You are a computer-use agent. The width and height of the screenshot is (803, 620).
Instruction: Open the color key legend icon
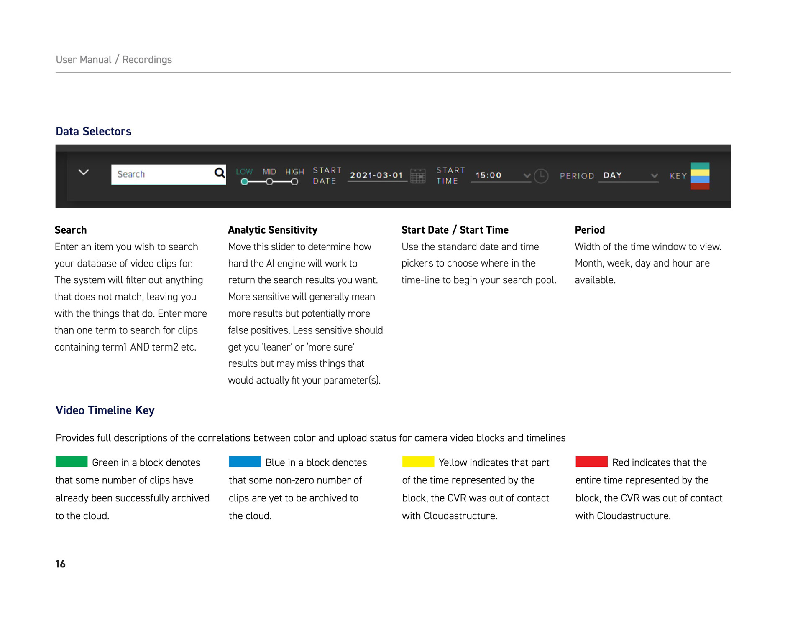[x=700, y=176]
